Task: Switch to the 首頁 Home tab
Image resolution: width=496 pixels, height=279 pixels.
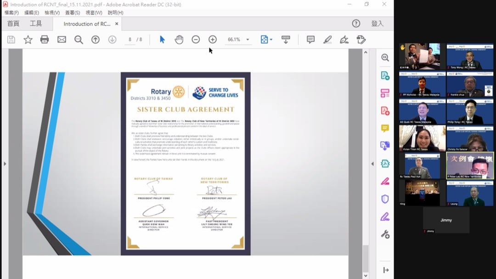Action: point(13,23)
